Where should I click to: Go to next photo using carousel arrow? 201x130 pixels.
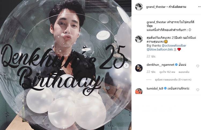[126, 65]
